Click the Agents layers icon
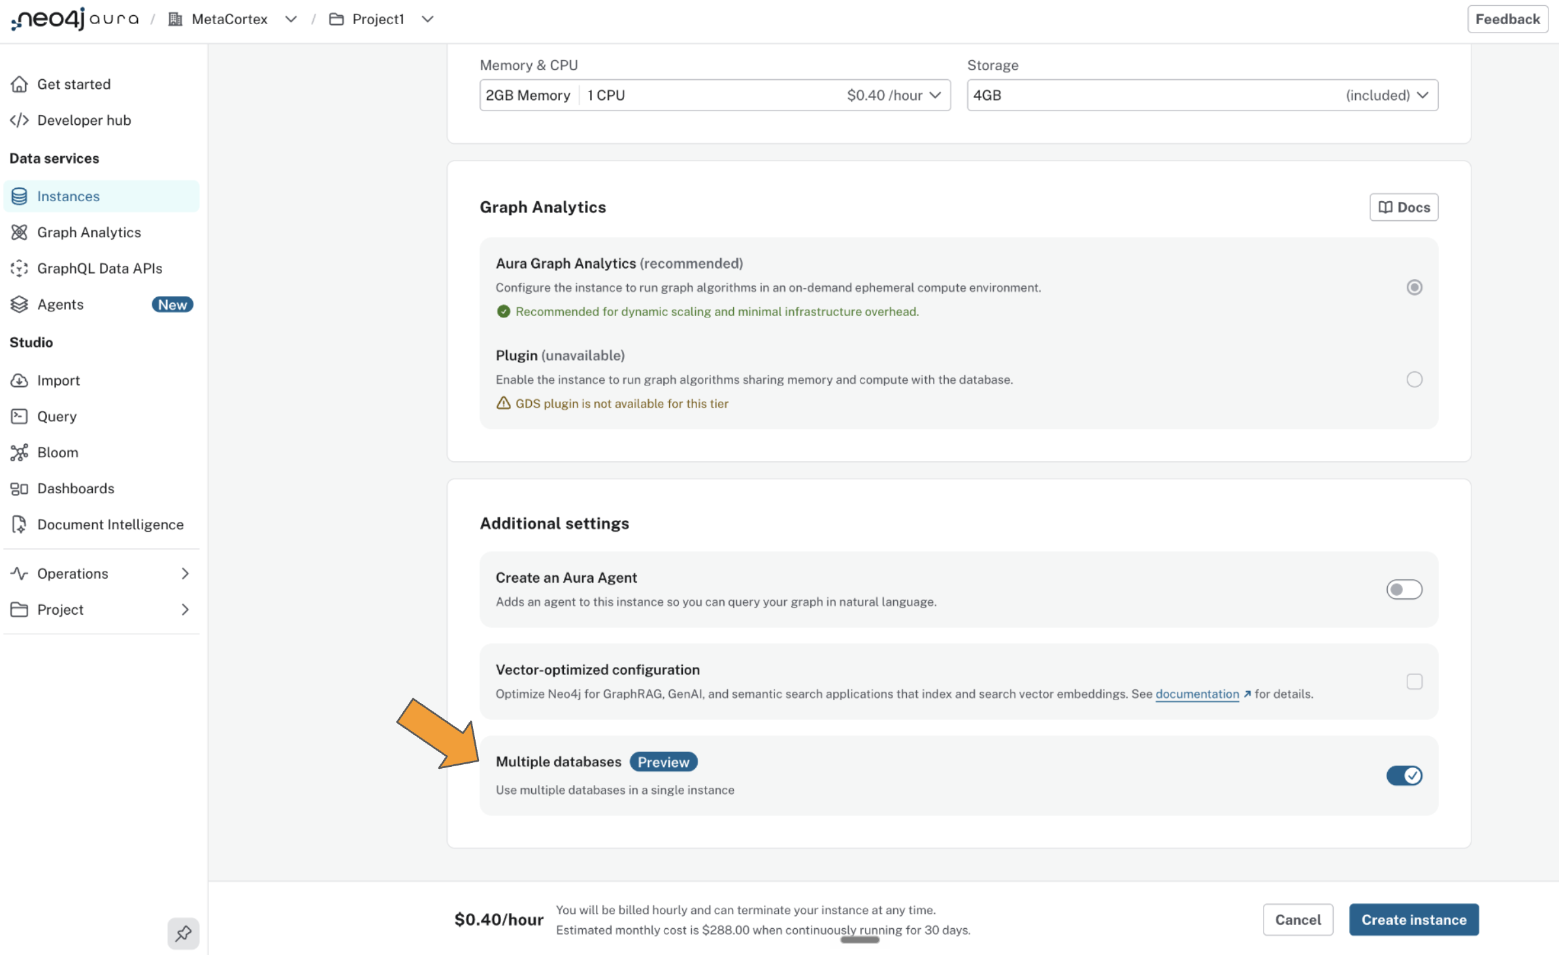Viewport: 1559px width, 955px height. pos(20,304)
